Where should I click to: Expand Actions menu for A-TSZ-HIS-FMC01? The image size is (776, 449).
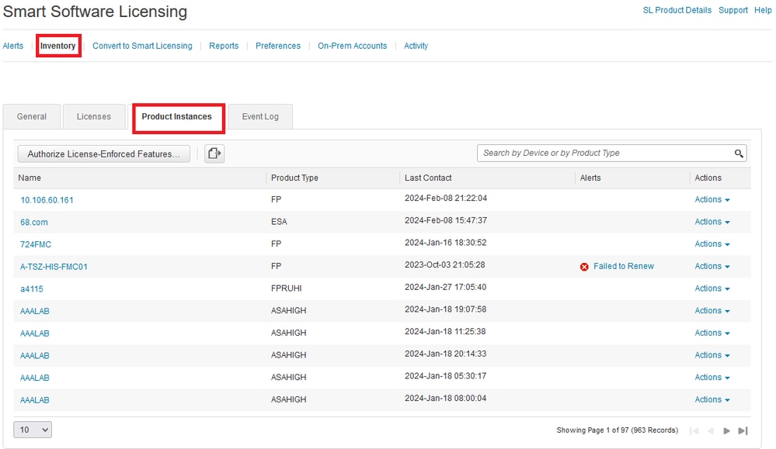(712, 266)
